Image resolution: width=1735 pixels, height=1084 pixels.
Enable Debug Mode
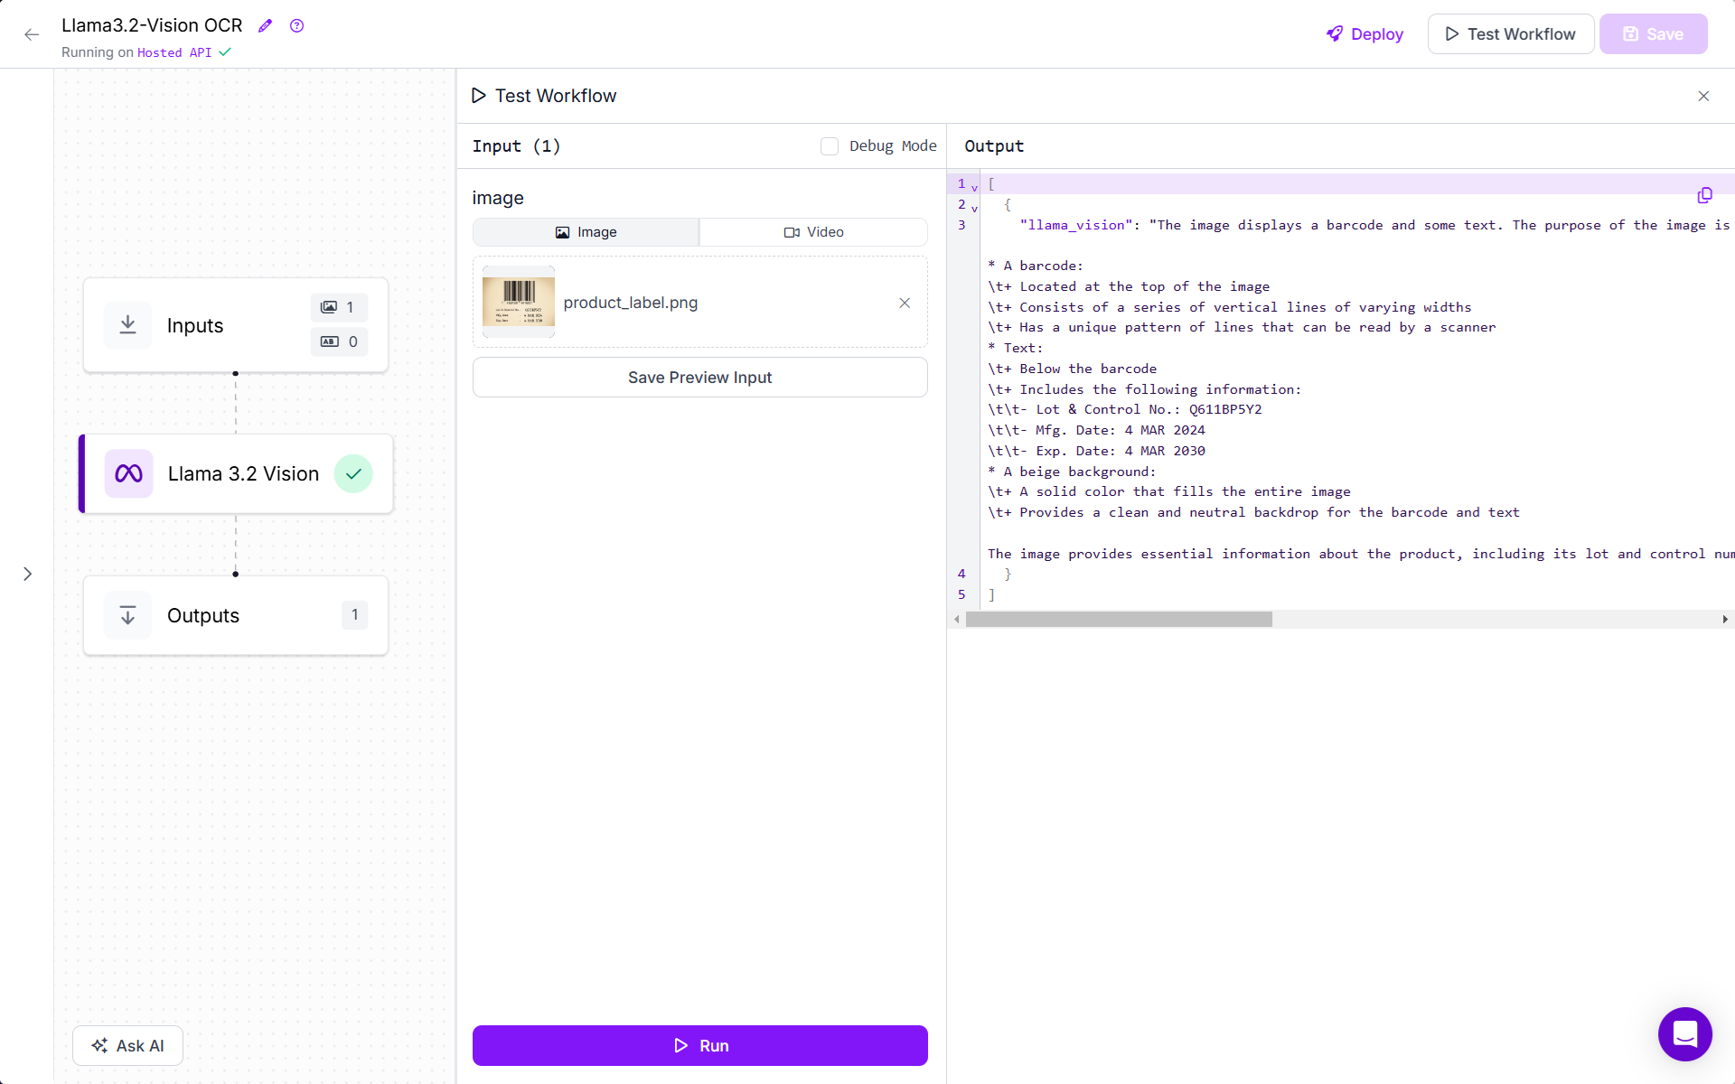829,145
